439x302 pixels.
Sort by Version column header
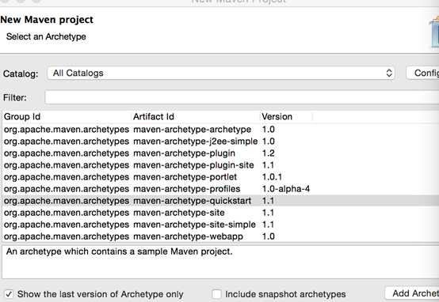tap(286, 117)
